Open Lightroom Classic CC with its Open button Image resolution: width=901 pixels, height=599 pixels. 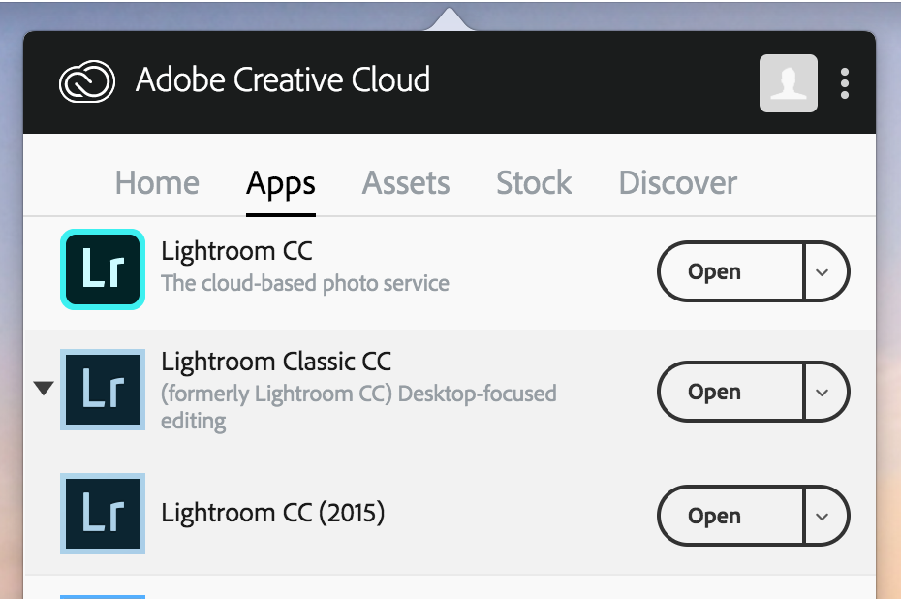[x=730, y=392]
